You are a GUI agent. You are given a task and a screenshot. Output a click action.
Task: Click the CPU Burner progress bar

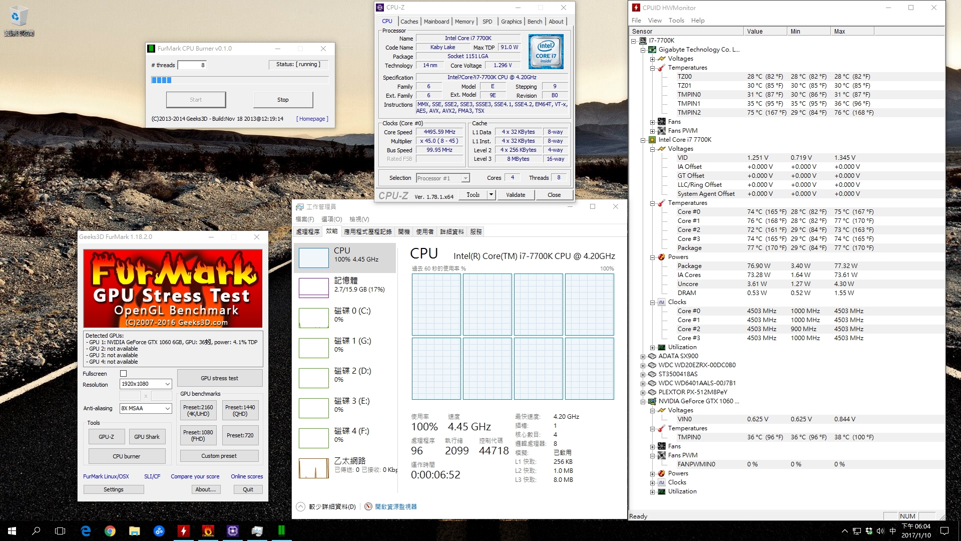(240, 80)
